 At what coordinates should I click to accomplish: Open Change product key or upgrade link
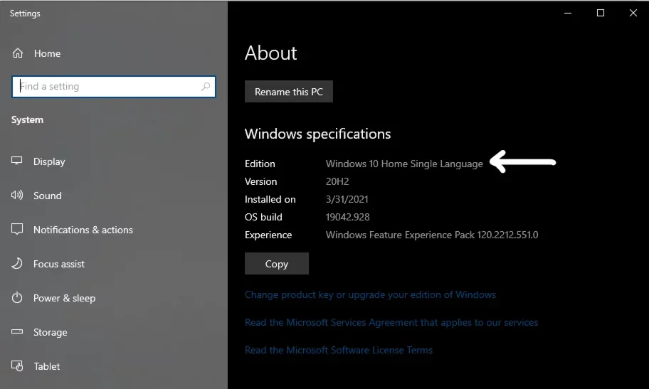pyautogui.click(x=370, y=294)
